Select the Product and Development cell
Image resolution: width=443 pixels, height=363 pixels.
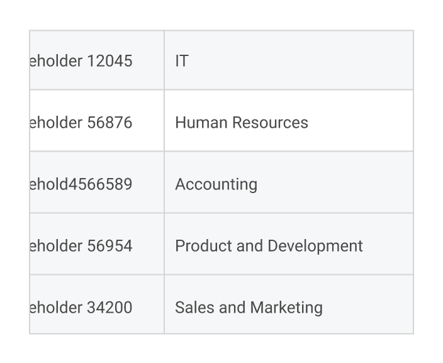coord(288,245)
